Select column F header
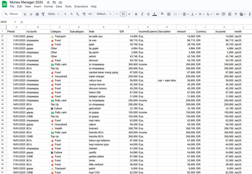The image size is (252, 174). tap(128, 27)
